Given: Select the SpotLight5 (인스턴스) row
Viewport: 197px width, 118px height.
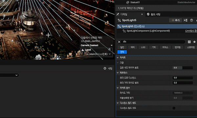Looking at the screenshot, I should tap(157, 26).
